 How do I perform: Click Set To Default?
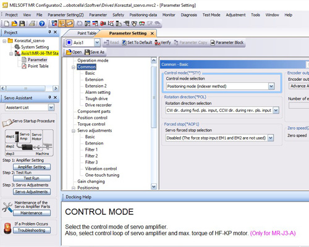click(x=137, y=43)
